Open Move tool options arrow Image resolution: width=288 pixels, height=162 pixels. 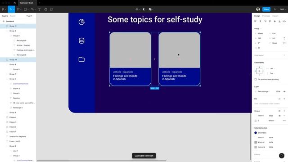(13, 9)
